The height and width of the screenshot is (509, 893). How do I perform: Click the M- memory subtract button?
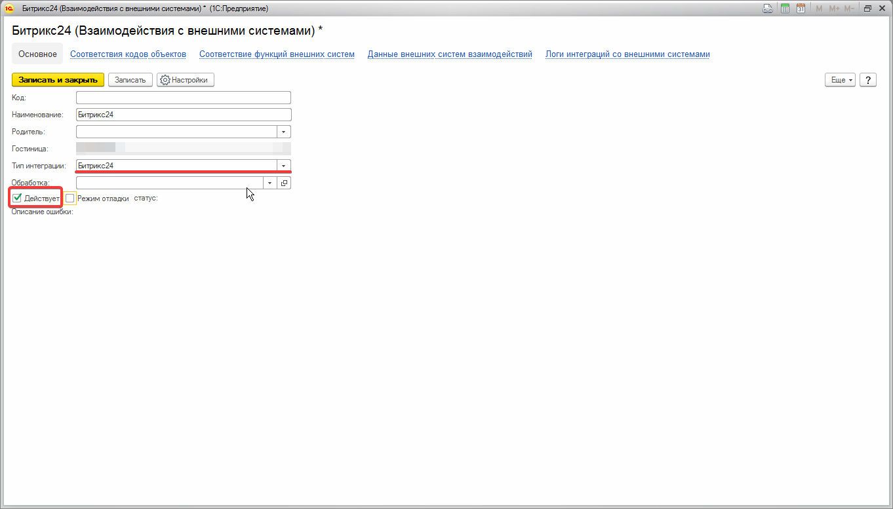coord(849,9)
